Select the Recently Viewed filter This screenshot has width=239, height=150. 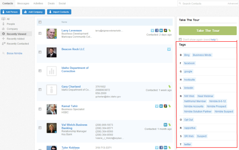pyautogui.click(x=16, y=34)
